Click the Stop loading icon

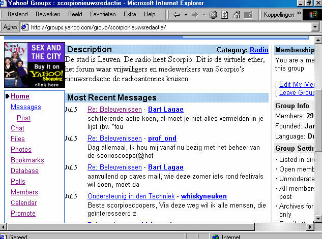(213, 15)
